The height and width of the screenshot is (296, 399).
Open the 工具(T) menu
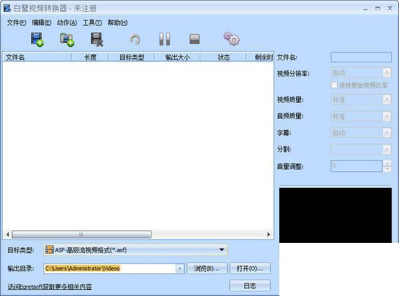pyautogui.click(x=92, y=23)
